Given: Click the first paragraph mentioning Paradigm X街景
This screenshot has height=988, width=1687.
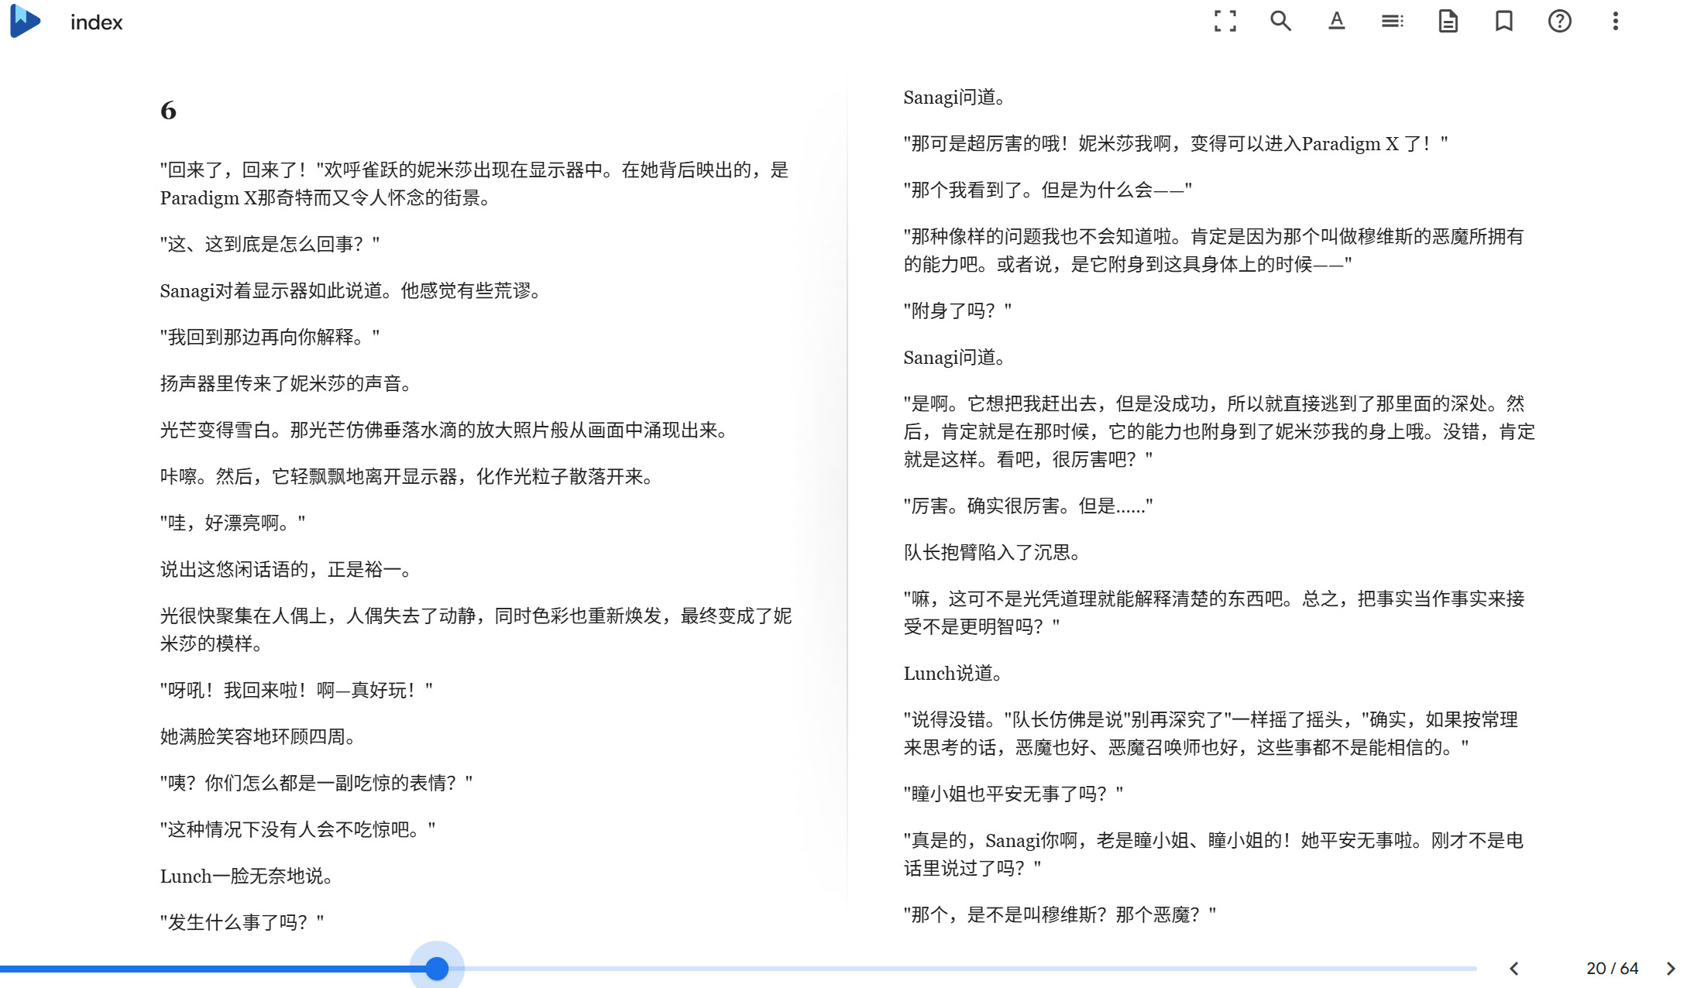Looking at the screenshot, I should [x=473, y=184].
